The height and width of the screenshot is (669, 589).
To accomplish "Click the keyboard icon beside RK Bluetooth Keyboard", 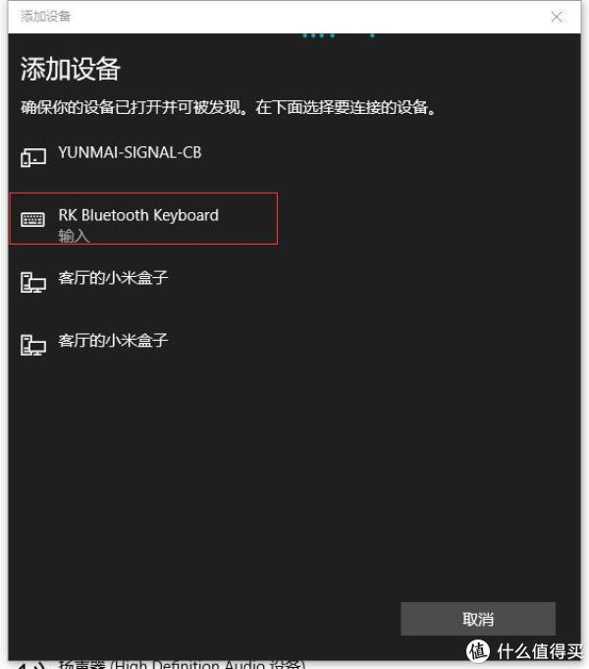I will point(32,220).
